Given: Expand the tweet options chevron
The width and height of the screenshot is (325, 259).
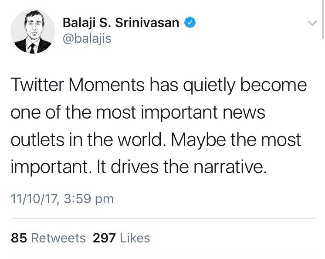Looking at the screenshot, I should coord(312,23).
